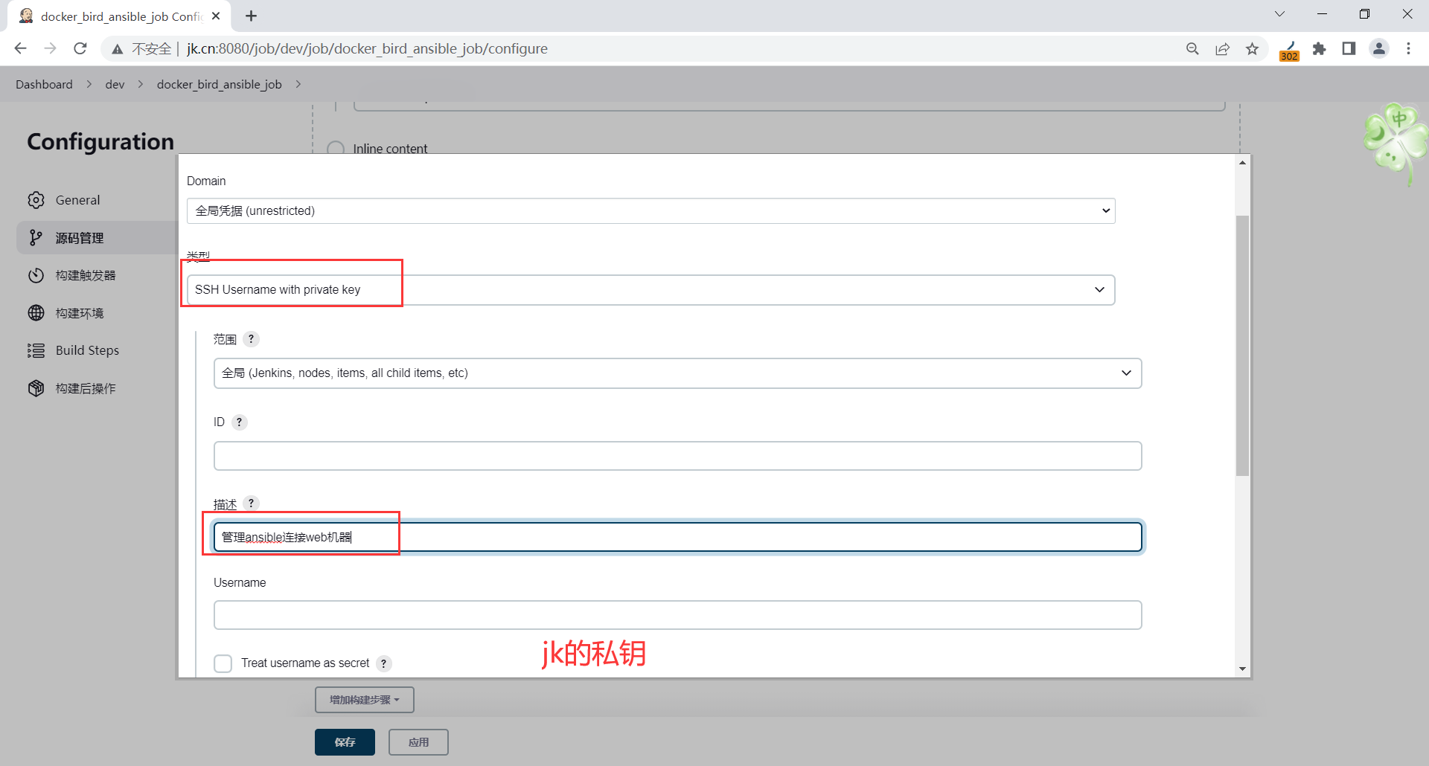The width and height of the screenshot is (1429, 766).
Task: Open the browser extensions puzzle icon
Action: tap(1319, 48)
